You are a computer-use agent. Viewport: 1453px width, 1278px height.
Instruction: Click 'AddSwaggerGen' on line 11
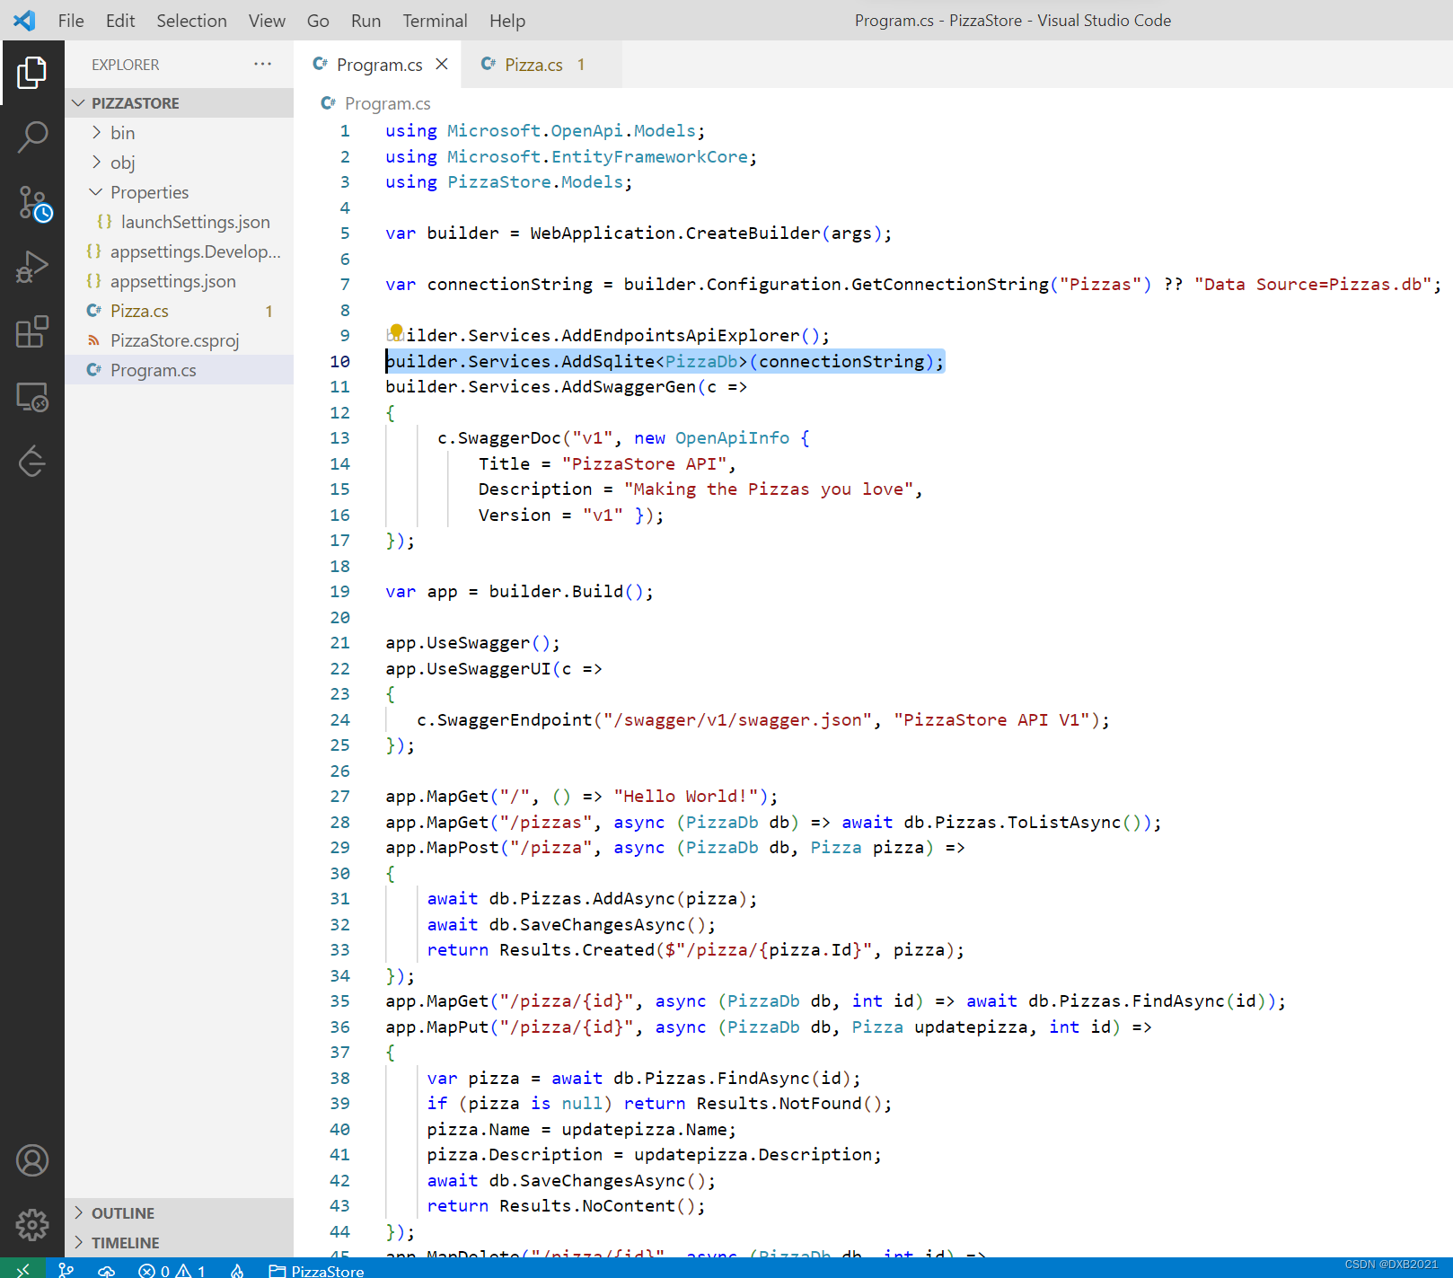(x=629, y=387)
